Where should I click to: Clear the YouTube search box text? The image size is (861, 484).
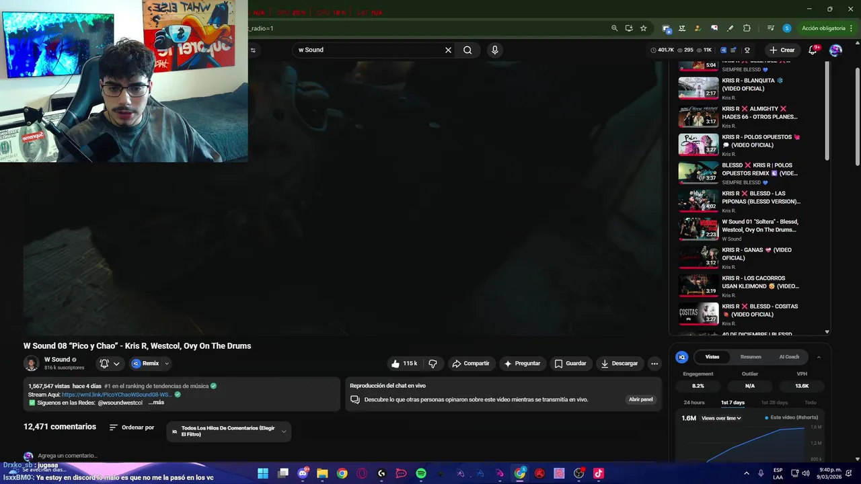[x=448, y=50]
